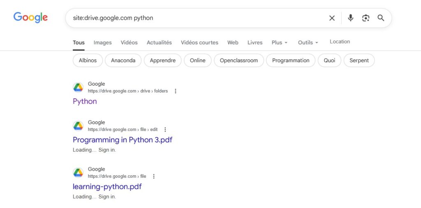Image resolution: width=421 pixels, height=208 pixels.
Task: Open Programming in Python 3.pdf link
Action: click(123, 140)
